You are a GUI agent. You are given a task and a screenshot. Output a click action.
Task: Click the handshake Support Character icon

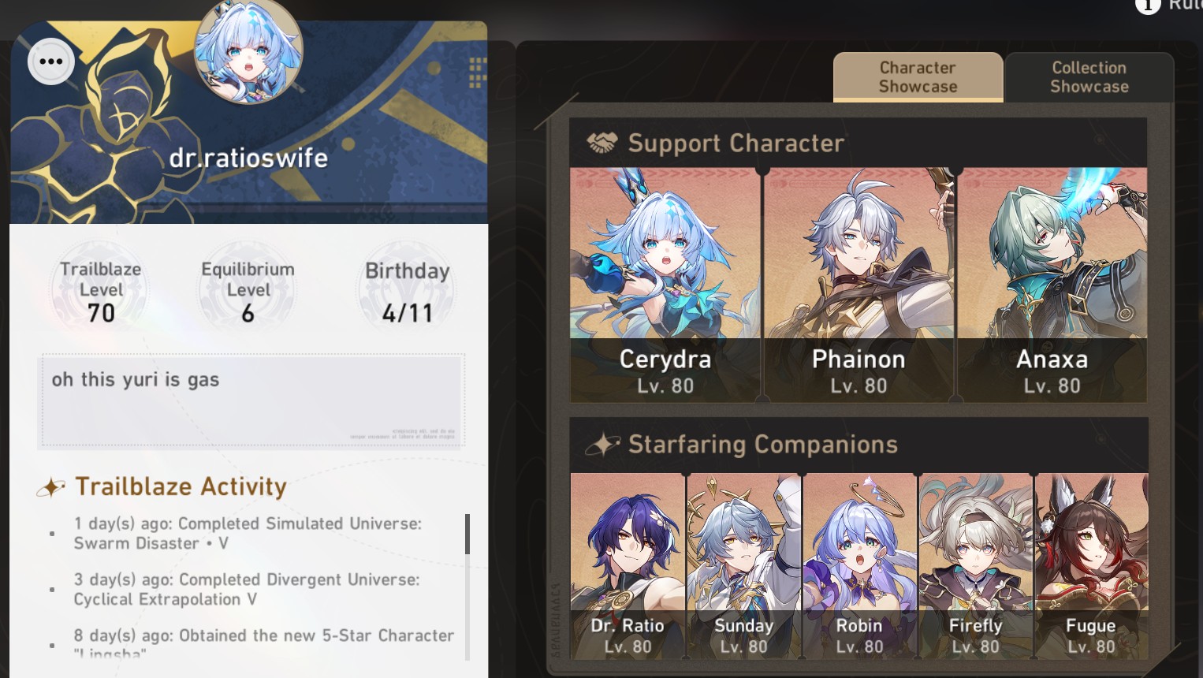click(x=602, y=143)
